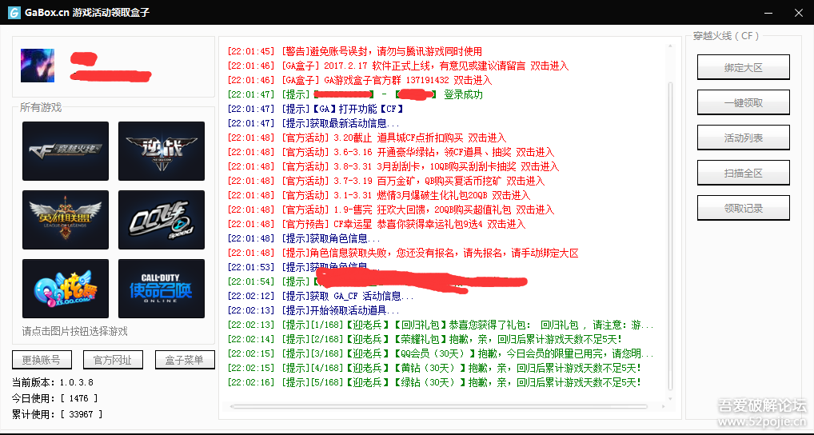Click the 获取 GA_CF 活动信息 log line
Image resolution: width=814 pixels, height=435 pixels.
point(321,297)
